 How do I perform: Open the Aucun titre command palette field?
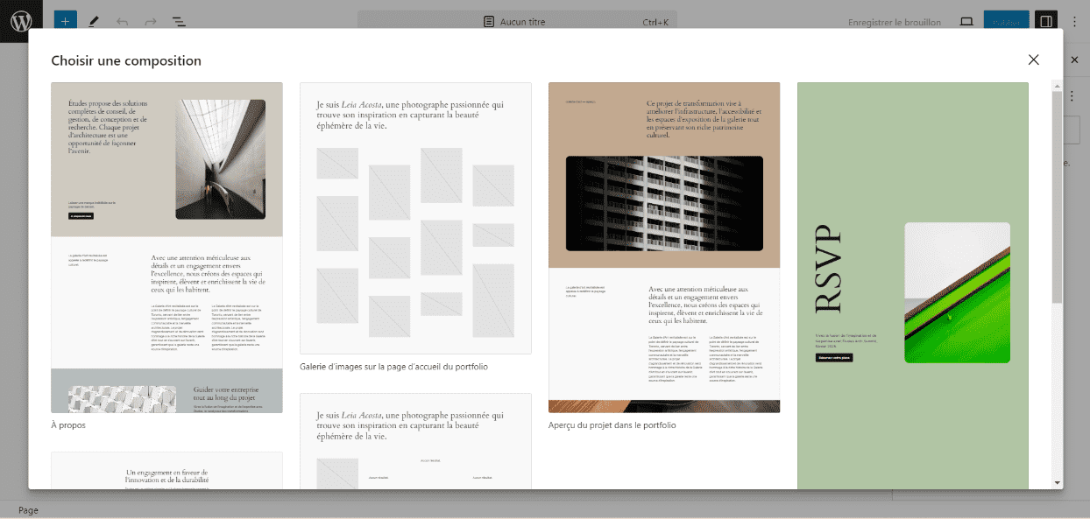(x=517, y=22)
